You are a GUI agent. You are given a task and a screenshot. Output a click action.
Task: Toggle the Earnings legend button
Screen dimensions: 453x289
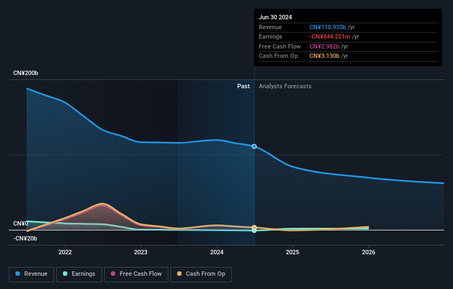[79, 274]
